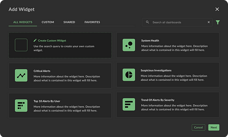Select the Suspicious Investigations widget title
Screen dimensions: 228x137
pyautogui.click(x=156, y=70)
